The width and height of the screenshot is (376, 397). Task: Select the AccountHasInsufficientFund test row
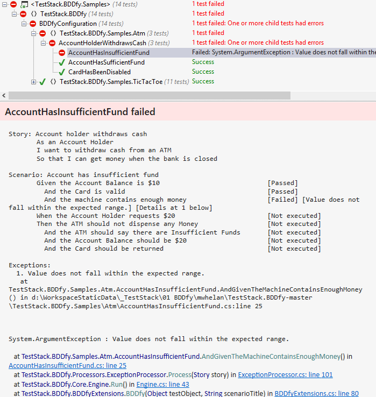pyautogui.click(x=222, y=53)
